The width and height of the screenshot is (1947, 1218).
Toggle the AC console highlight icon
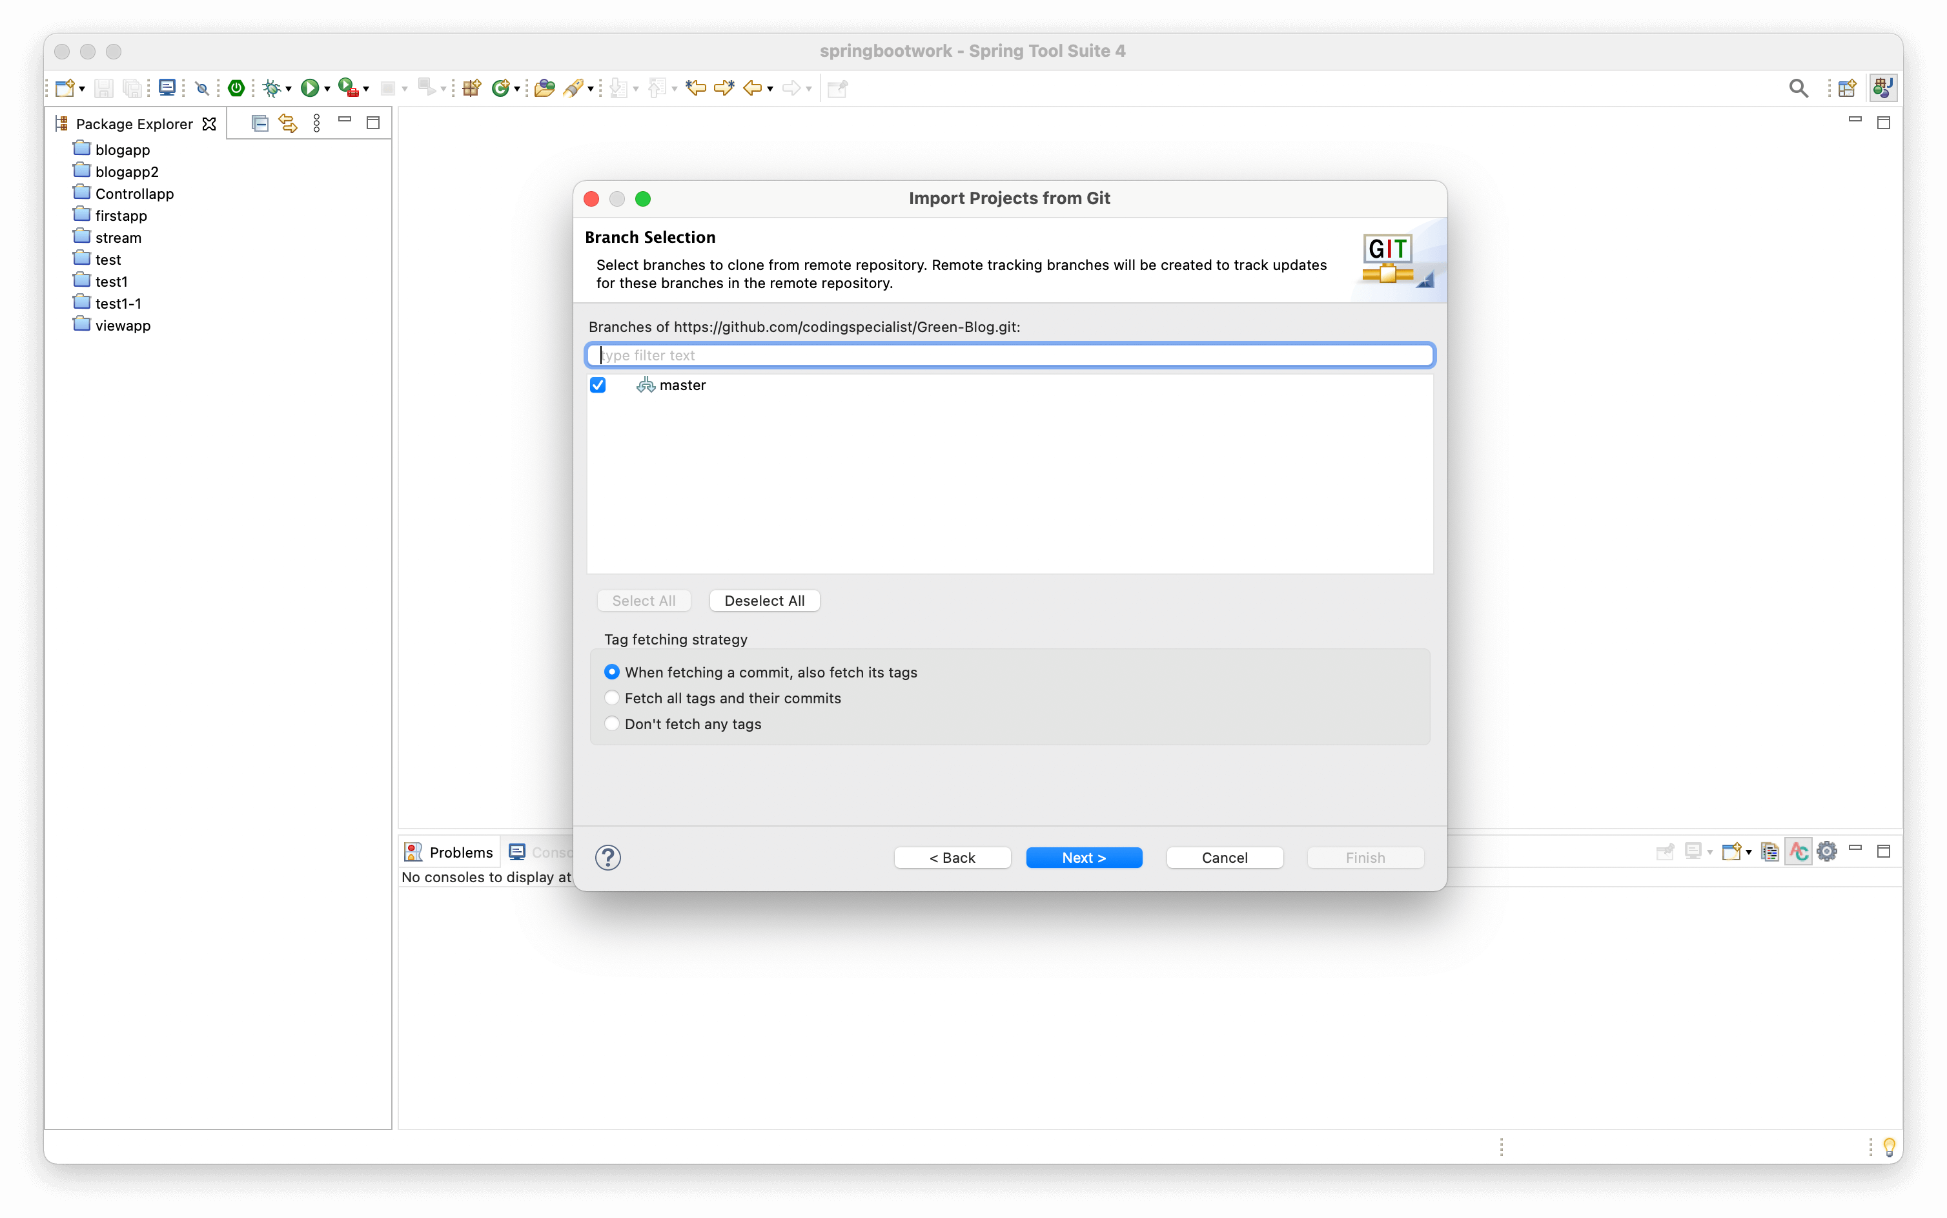tap(1799, 851)
